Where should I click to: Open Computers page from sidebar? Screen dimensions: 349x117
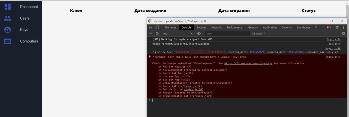pyautogui.click(x=29, y=41)
